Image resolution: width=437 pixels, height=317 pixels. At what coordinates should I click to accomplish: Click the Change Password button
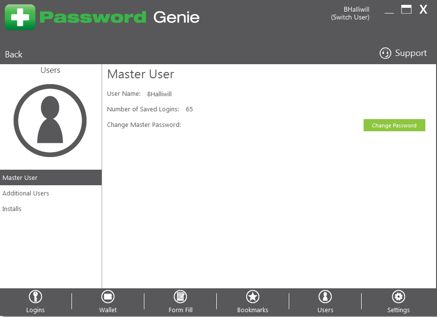(x=394, y=125)
